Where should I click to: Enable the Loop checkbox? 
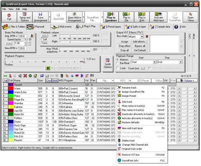(117, 68)
